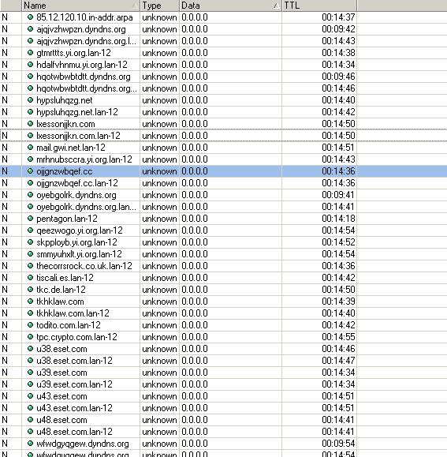Screen dimensions: 447x457
Task: Select the lxessonjjkn.com.lan-12 entry
Action: (x=224, y=136)
